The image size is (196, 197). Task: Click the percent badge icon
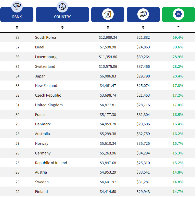coord(178,14)
